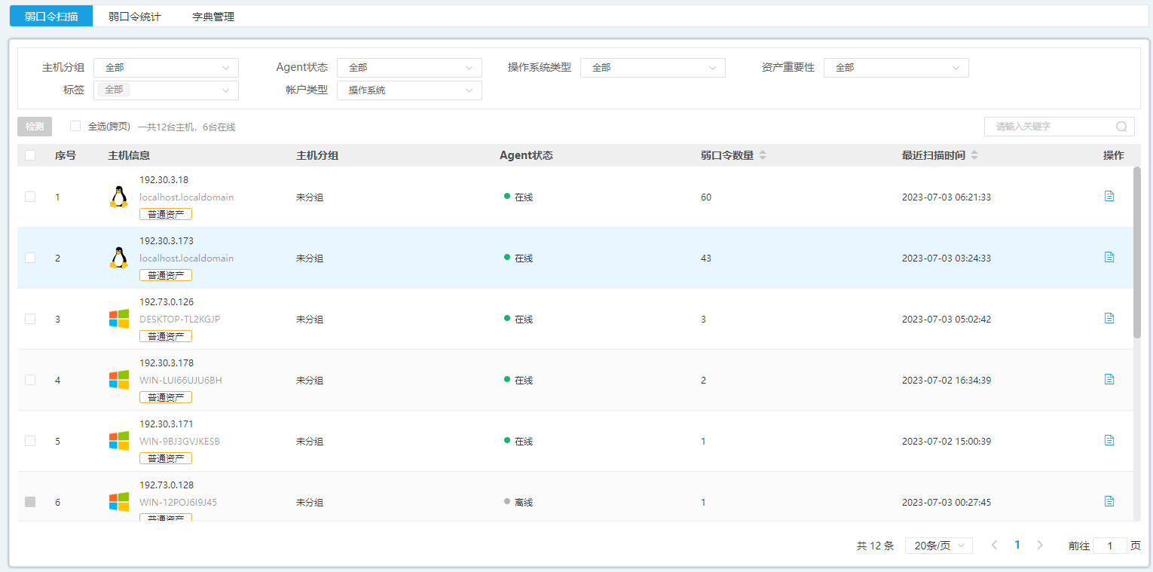The height and width of the screenshot is (572, 1153).
Task: Click the 检测 button
Action: (x=35, y=127)
